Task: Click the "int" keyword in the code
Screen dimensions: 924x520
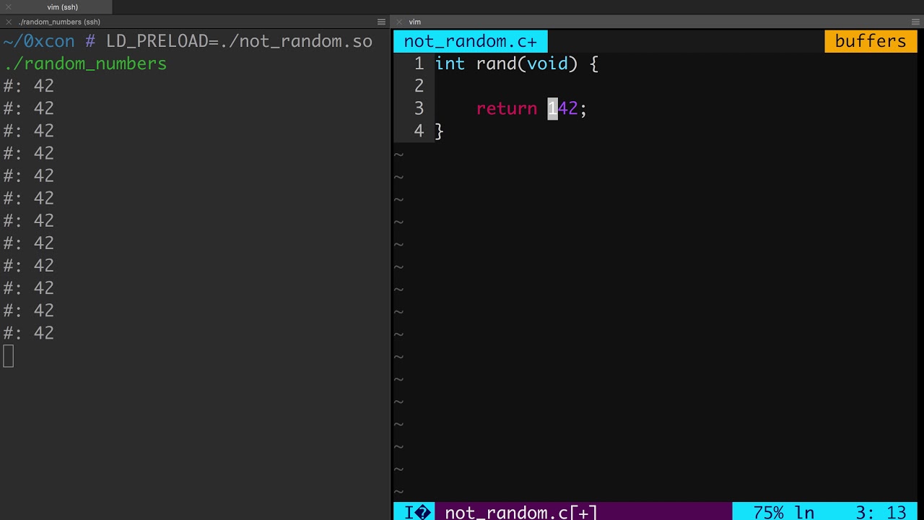Action: 450,64
